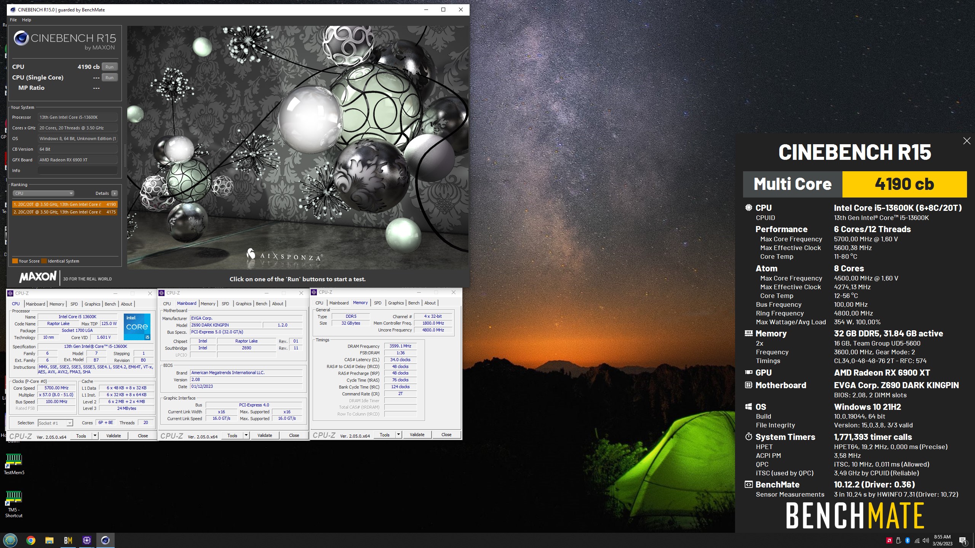This screenshot has width=975, height=548.
Task: Click the Cinebench title bar app icon
Action: click(13, 10)
